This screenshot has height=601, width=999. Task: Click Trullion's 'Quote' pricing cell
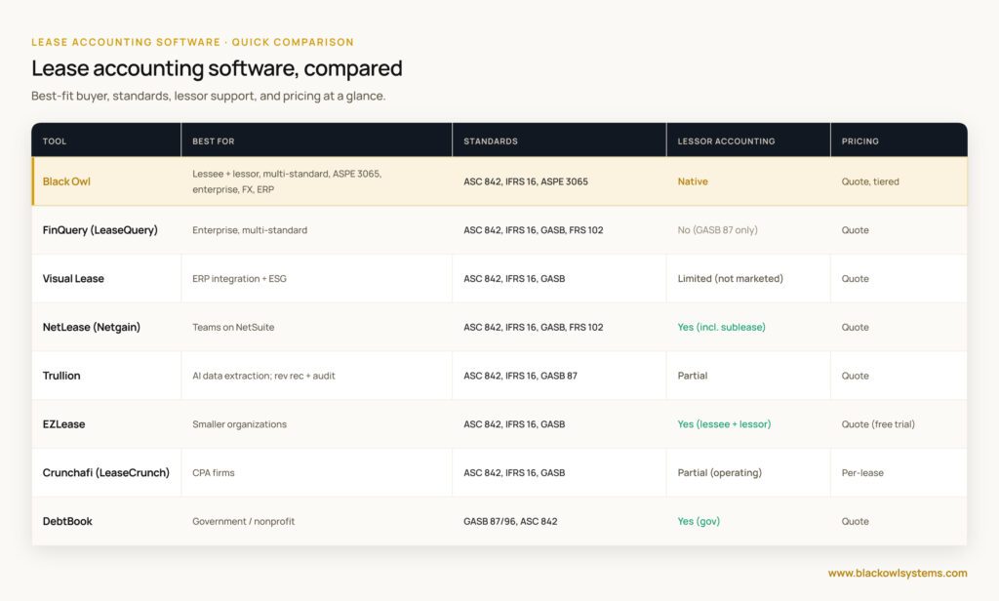pyautogui.click(x=855, y=376)
